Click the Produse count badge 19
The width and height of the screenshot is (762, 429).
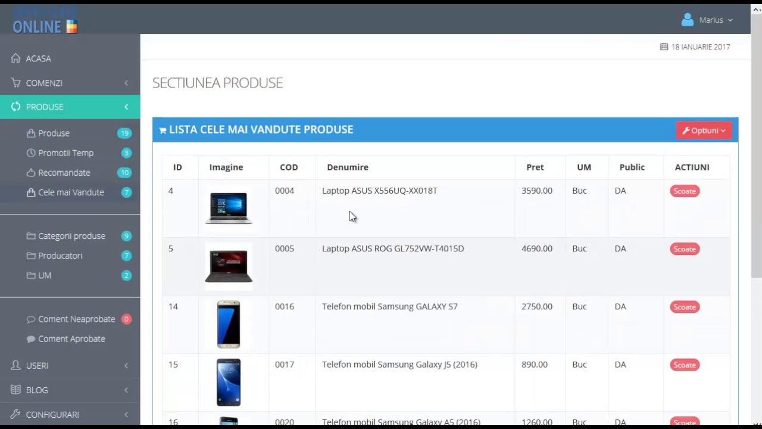coord(124,133)
